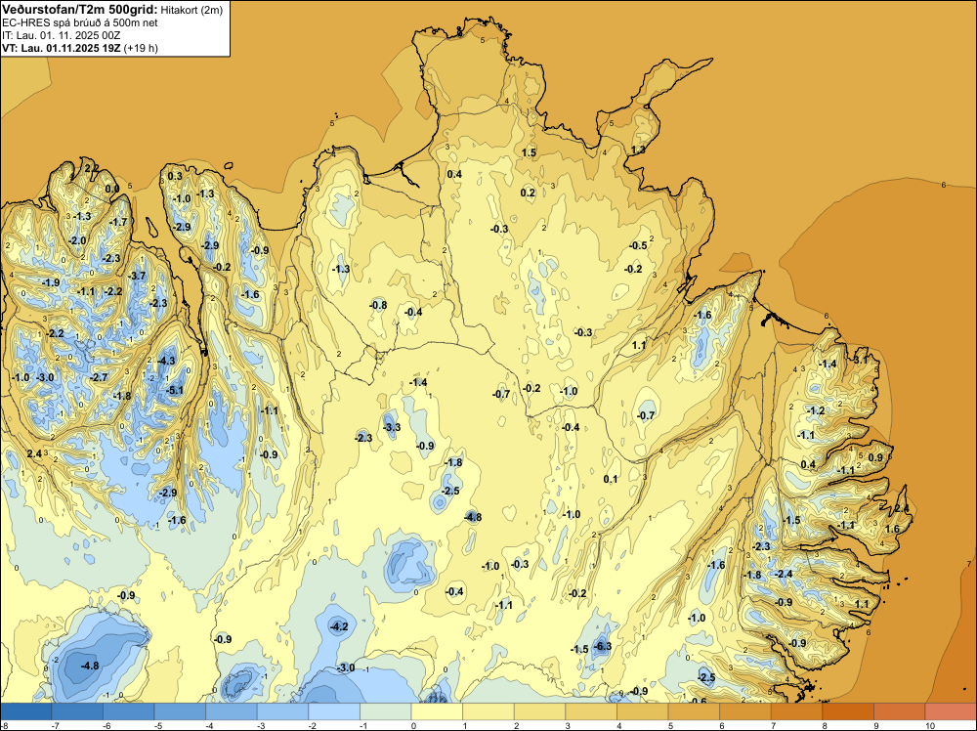Click the '-2.4' temperature value
977x731 pixels.
[x=784, y=574]
